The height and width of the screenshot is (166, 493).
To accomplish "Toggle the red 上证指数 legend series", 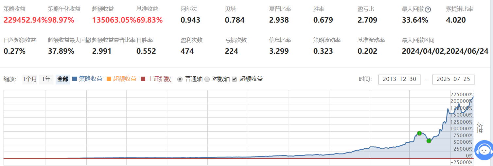I will coord(156,79).
